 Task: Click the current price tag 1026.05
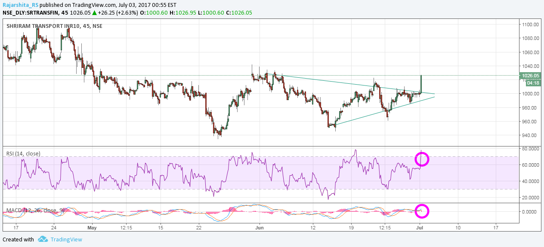click(530, 76)
